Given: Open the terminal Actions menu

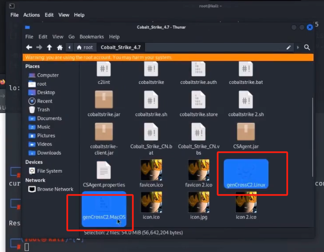Looking at the screenshot, I should tap(31, 15).
